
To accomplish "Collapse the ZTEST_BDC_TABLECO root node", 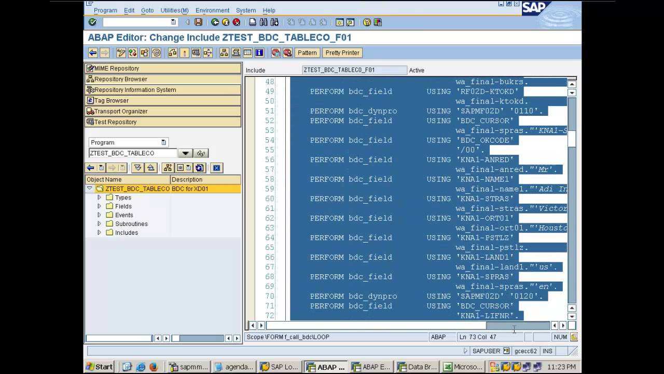I will point(90,189).
